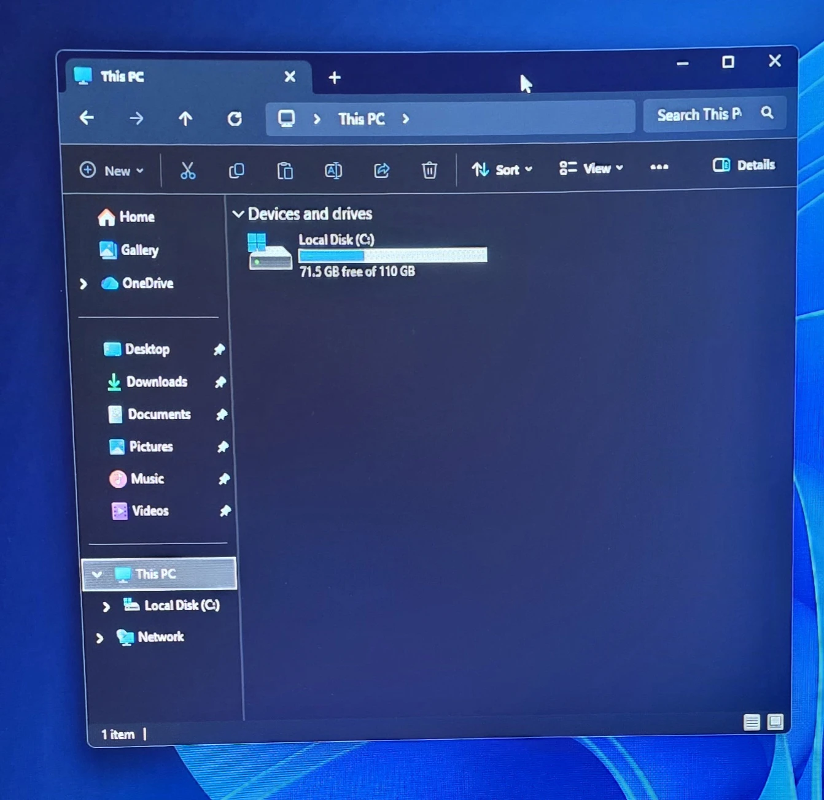Close the File Explorer window
This screenshot has height=800, width=824.
point(775,61)
